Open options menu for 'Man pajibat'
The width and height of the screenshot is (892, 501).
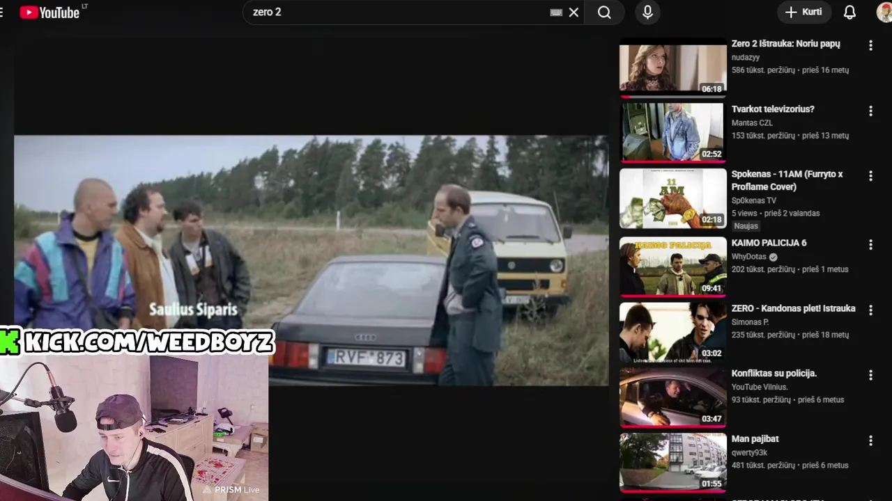click(870, 440)
